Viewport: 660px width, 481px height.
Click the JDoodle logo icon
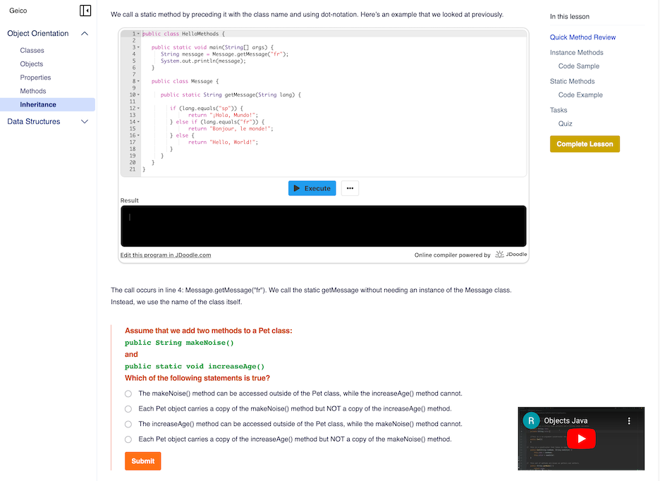click(499, 255)
